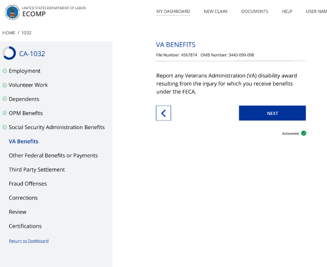Click the checkmark beside Social Security Administration Benefits
Screen dimensions: 327x267
[4, 127]
